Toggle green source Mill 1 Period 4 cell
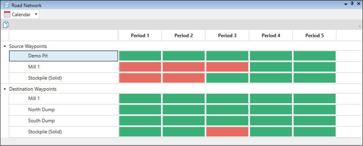The height and width of the screenshot is (146, 363). click(x=271, y=67)
